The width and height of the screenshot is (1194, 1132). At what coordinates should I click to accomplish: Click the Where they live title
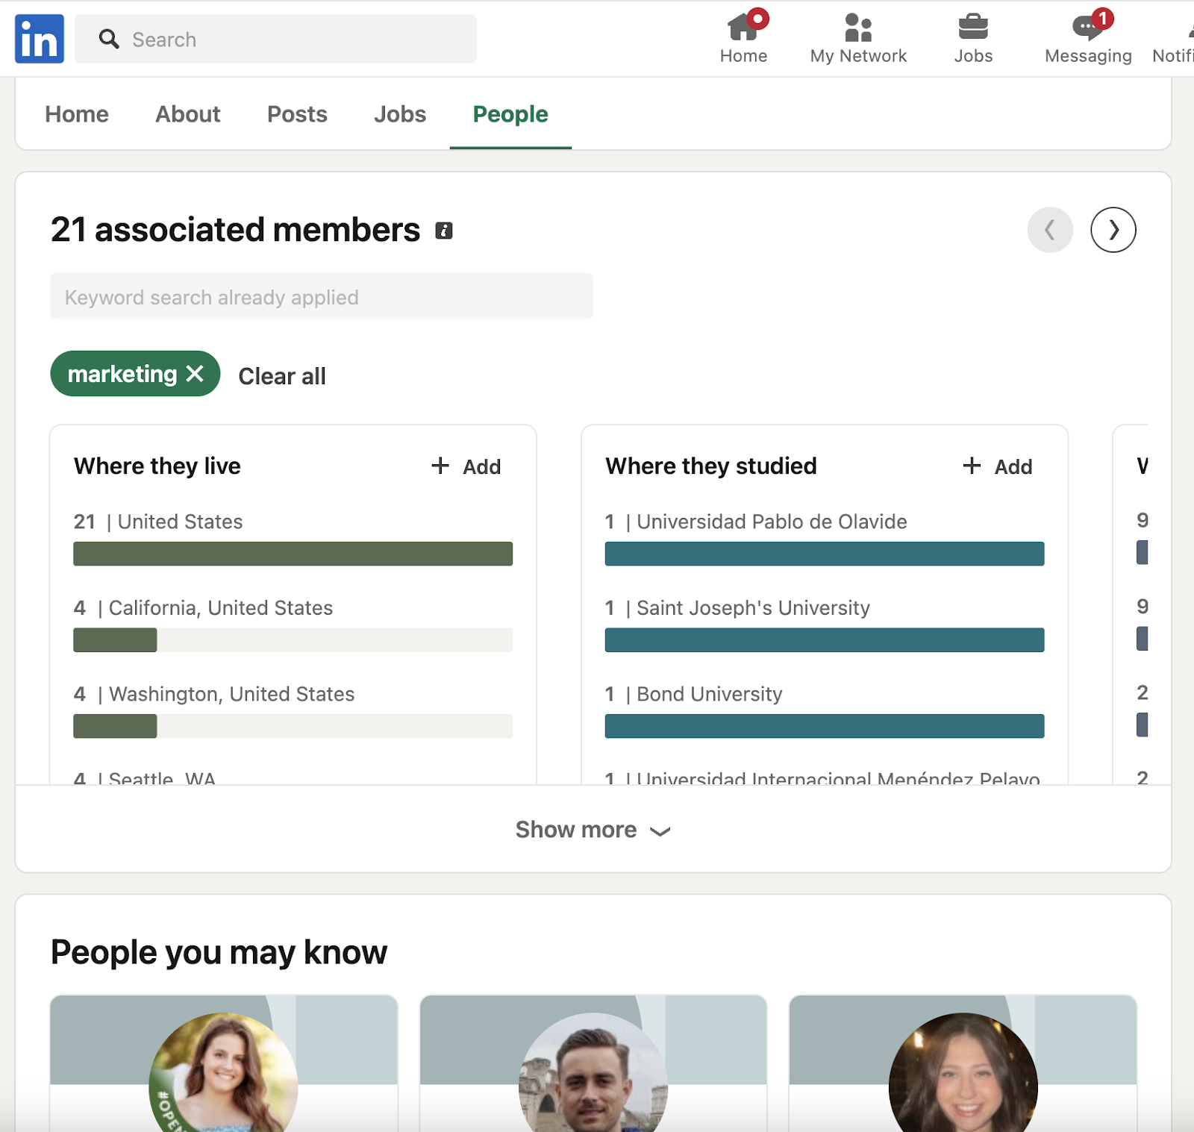click(157, 466)
